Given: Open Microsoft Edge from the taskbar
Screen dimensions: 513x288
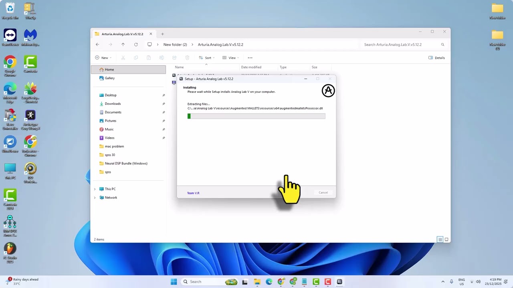Looking at the screenshot, I should (269, 282).
